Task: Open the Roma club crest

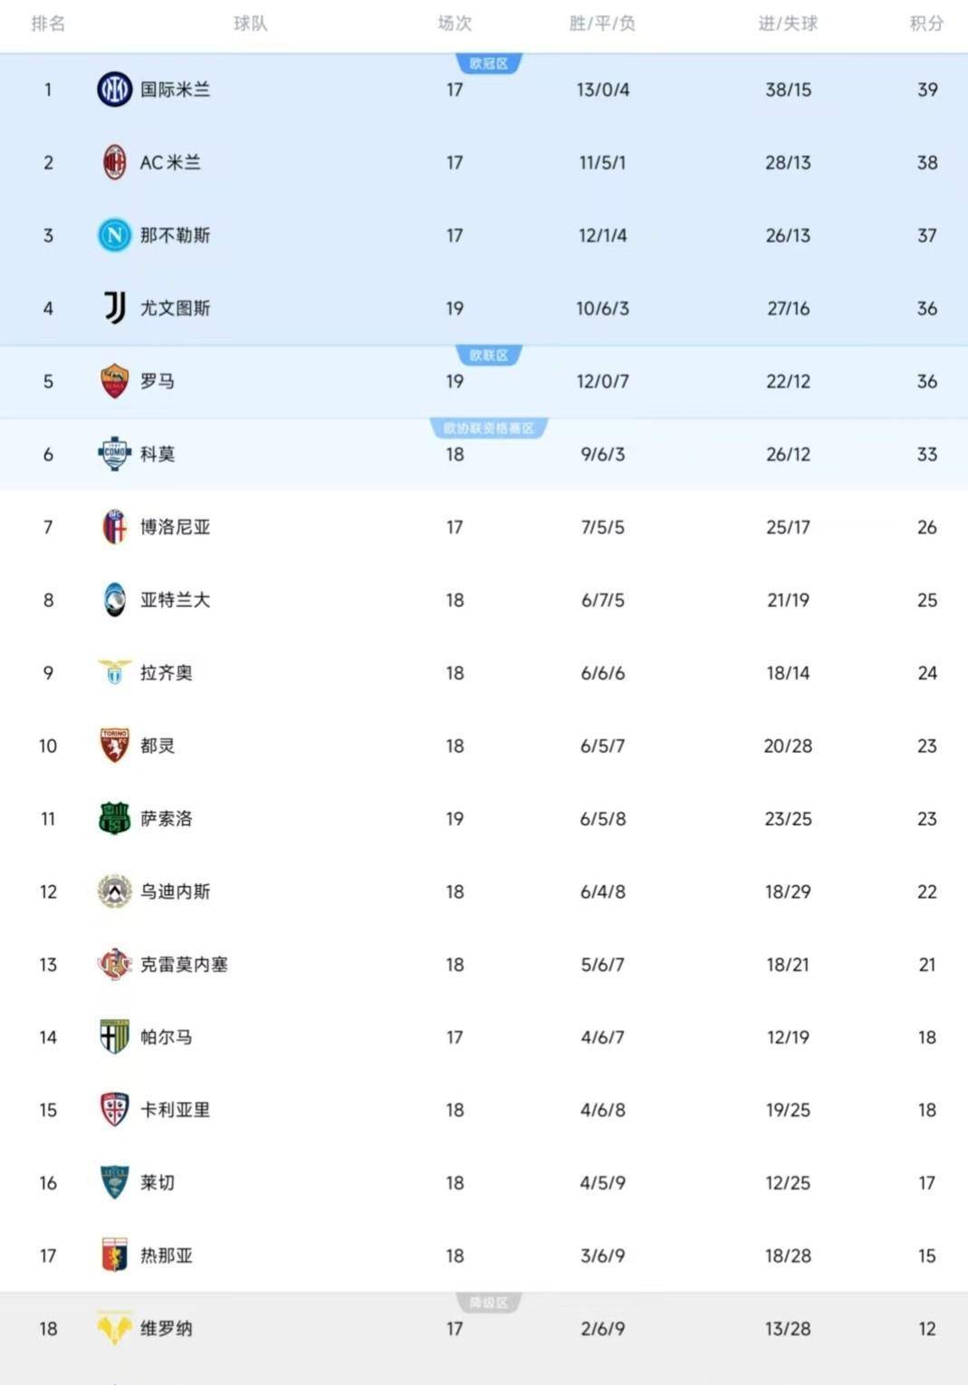Action: (x=114, y=381)
